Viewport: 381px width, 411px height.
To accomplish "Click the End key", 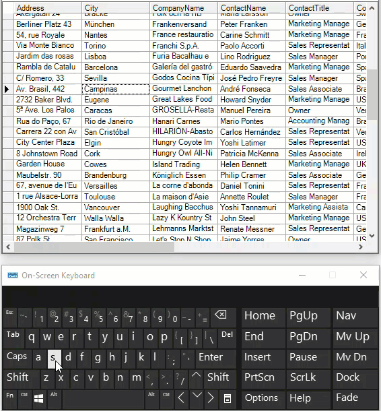I will pyautogui.click(x=263, y=338).
